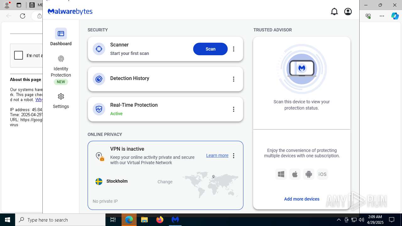The image size is (402, 226).
Task: Click Add more devices link
Action: point(301,199)
